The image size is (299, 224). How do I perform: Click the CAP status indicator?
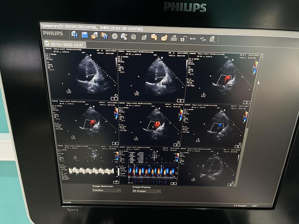255,206
